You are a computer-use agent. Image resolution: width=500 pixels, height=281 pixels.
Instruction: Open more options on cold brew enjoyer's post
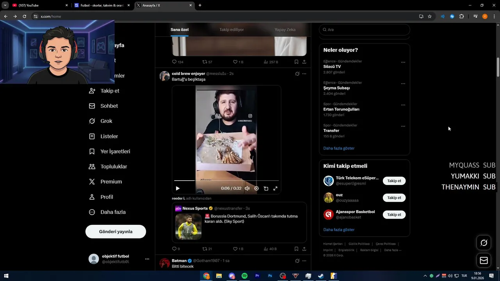pos(304,74)
